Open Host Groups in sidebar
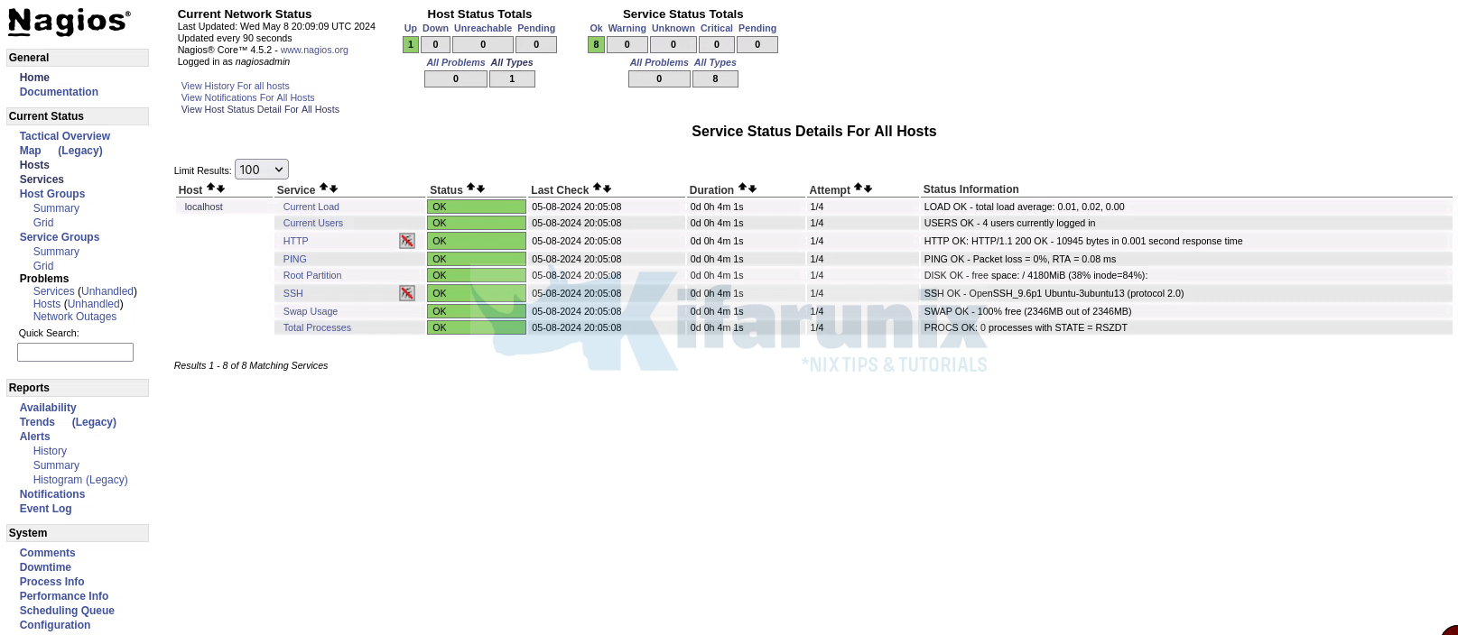This screenshot has width=1458, height=635. 52,194
